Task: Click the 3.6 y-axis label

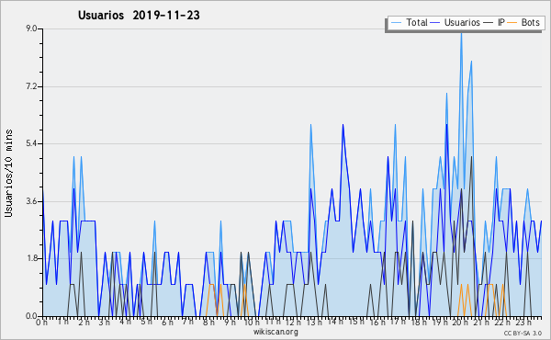Action: tap(31, 201)
